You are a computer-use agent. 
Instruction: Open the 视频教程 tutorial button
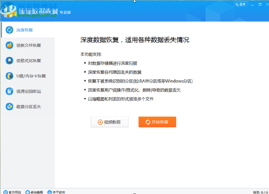109,122
